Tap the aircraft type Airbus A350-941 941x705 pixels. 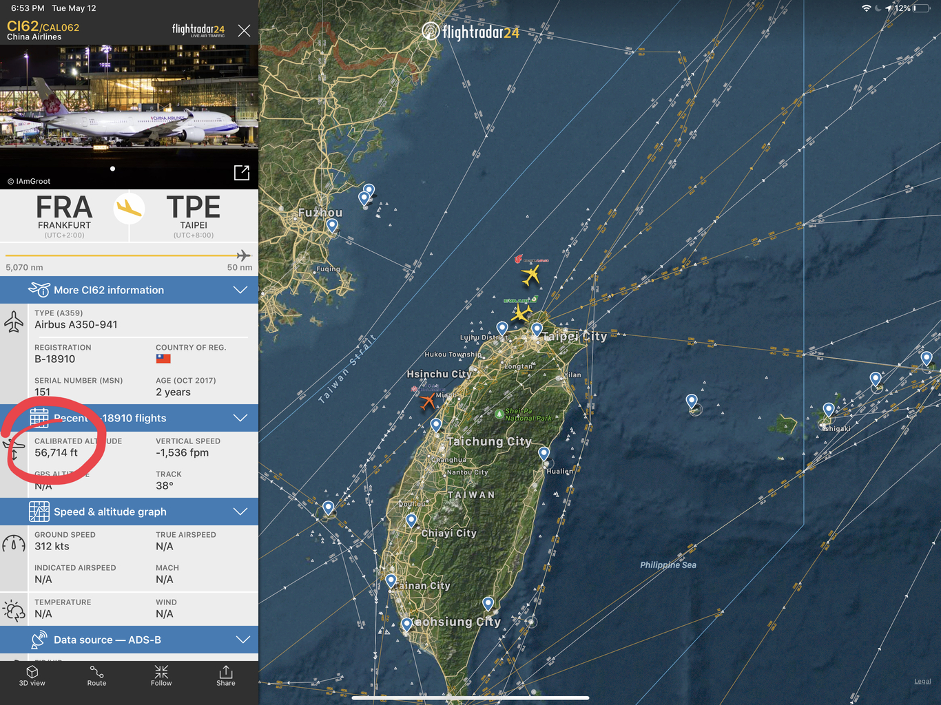[x=76, y=325]
